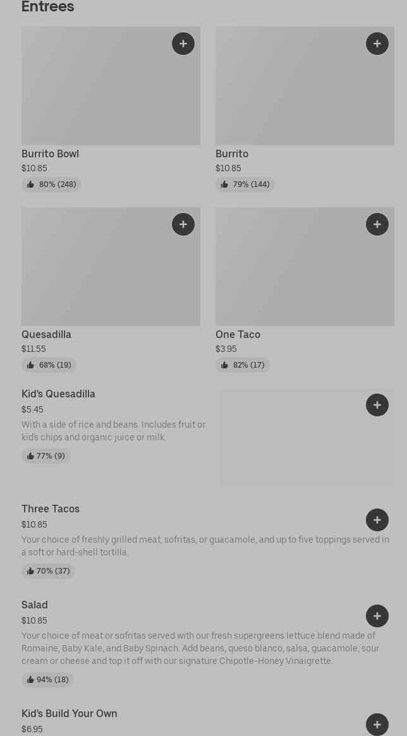Click the Salad 94% rating badge
Image resolution: width=407 pixels, height=736 pixels.
point(47,680)
